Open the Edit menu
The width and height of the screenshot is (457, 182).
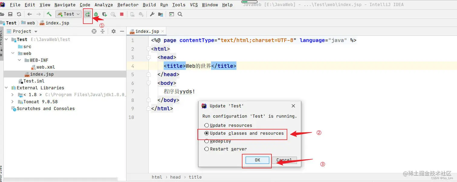(30, 5)
